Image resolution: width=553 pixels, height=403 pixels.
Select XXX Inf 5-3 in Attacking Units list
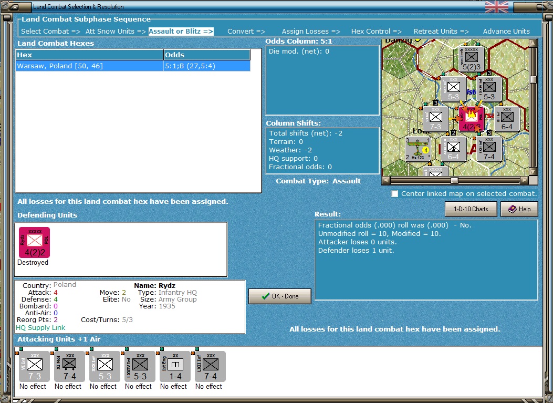tap(105, 366)
